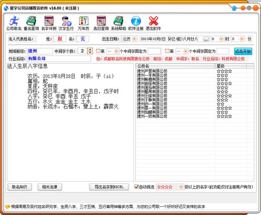
Task: Open the 吉日查询 lucky day lookup
Action: click(101, 23)
